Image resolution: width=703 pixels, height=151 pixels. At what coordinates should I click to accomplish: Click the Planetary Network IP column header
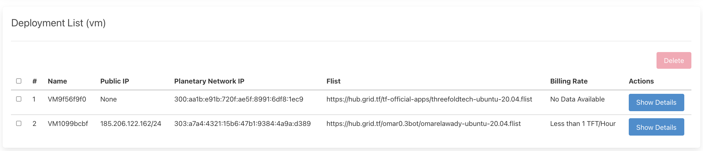pos(209,81)
